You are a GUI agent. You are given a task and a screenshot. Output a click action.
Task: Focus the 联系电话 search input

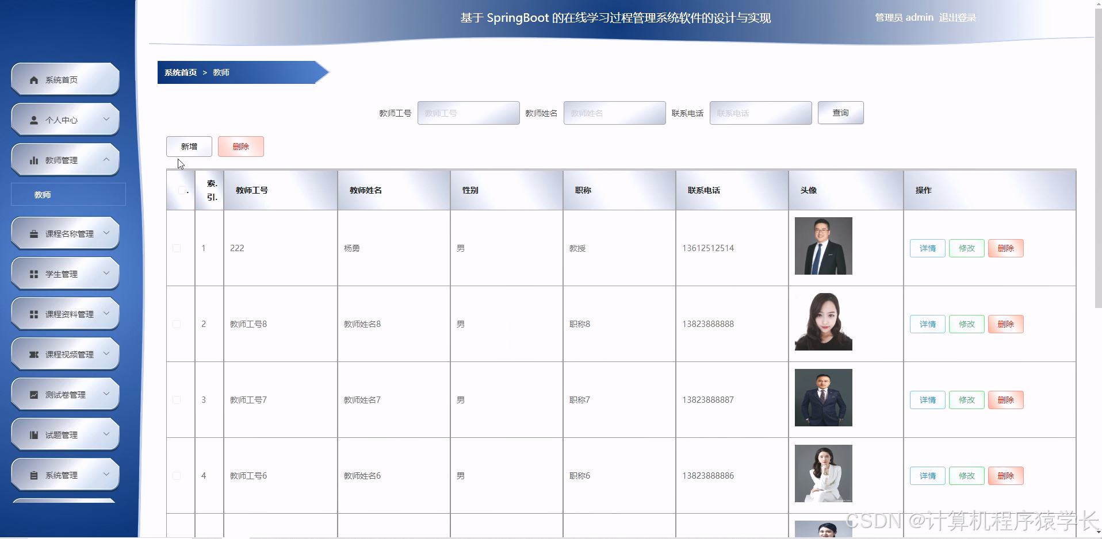(761, 113)
